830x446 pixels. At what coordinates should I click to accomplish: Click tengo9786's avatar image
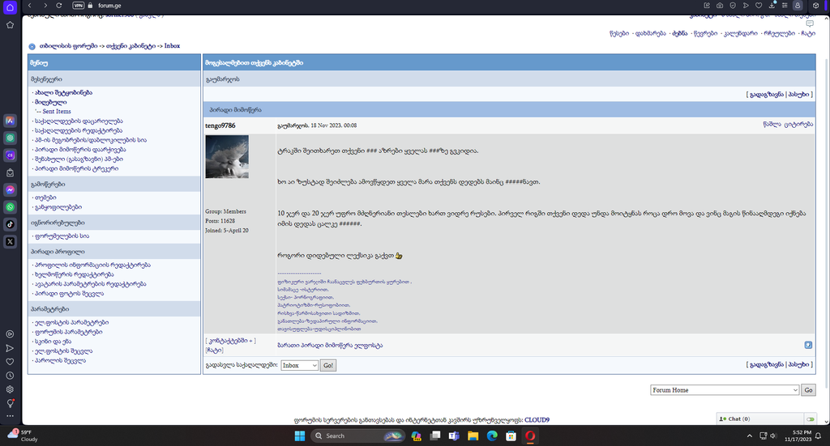[227, 156]
